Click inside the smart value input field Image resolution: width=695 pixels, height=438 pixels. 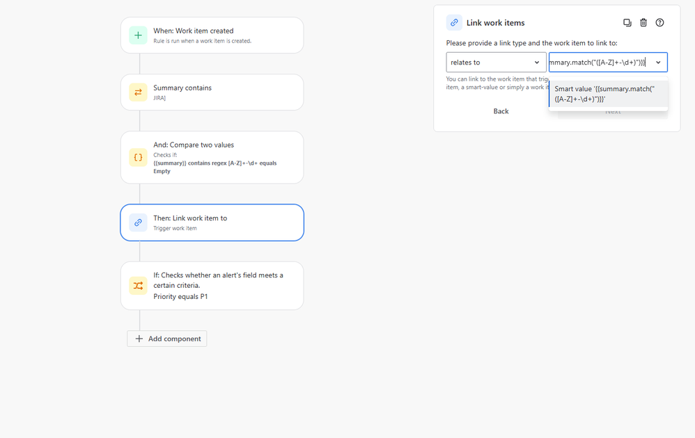click(x=599, y=62)
